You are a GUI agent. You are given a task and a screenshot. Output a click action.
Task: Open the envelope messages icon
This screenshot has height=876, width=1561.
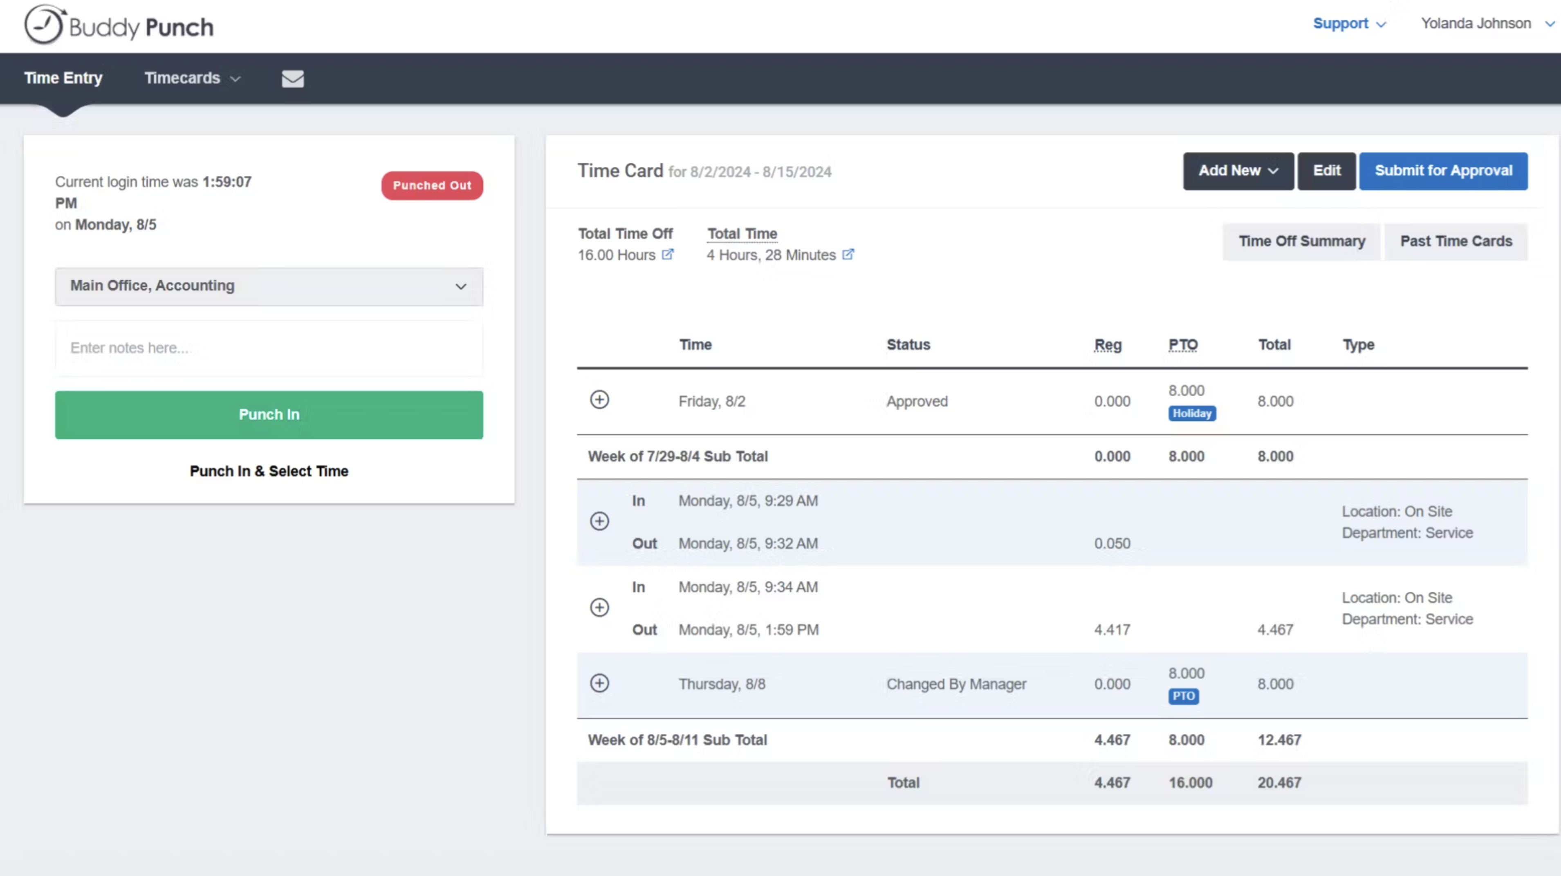coord(293,79)
